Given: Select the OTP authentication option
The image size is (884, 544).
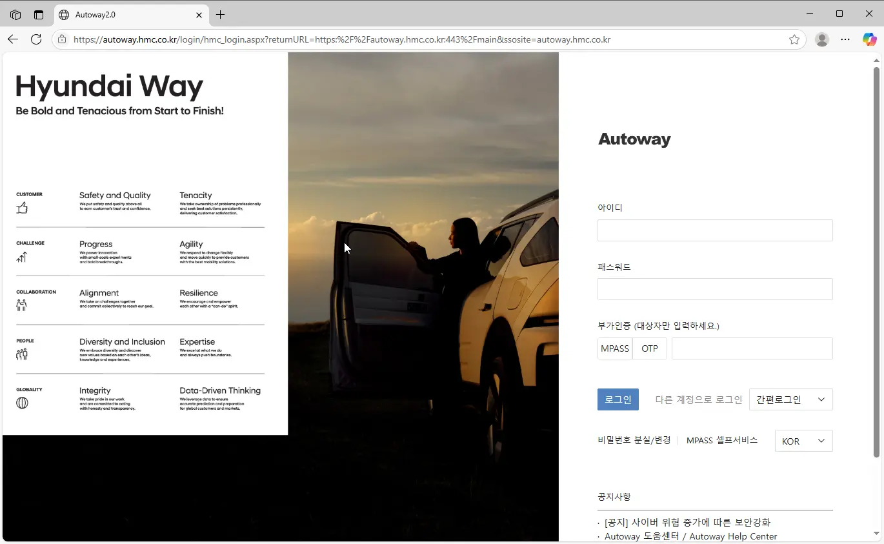Looking at the screenshot, I should [650, 348].
